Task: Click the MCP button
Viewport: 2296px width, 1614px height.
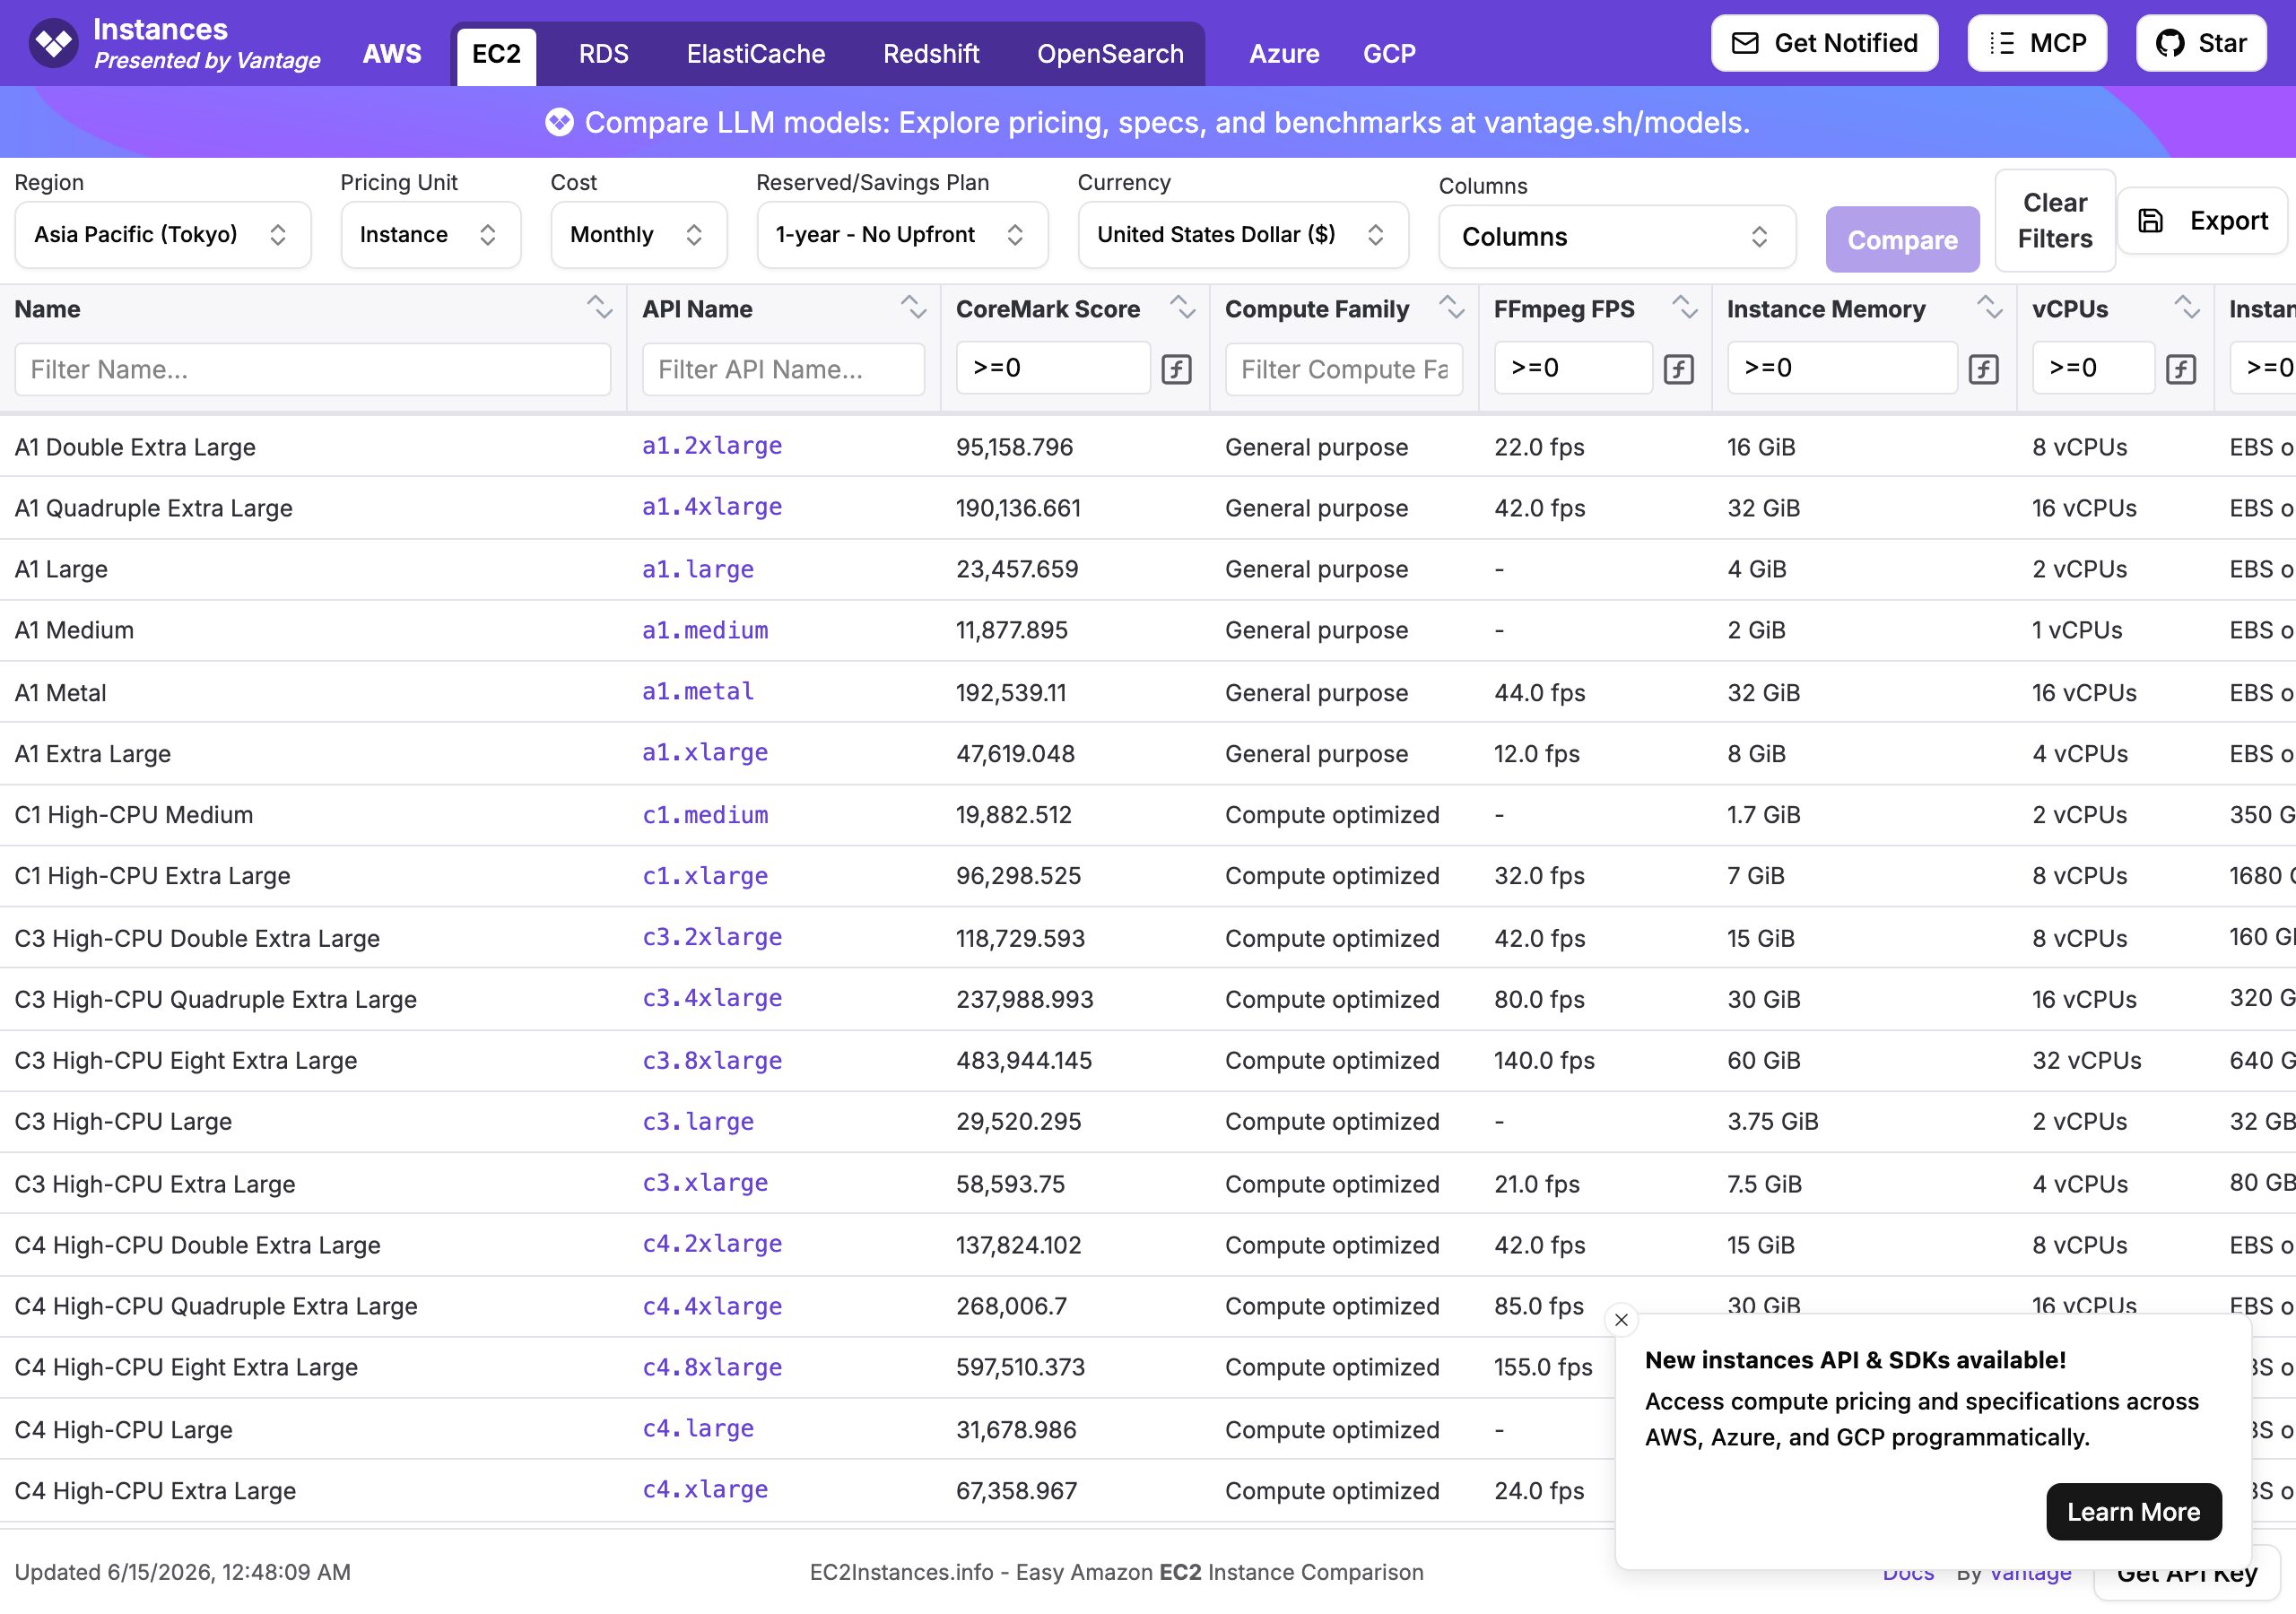Action: click(x=2037, y=43)
